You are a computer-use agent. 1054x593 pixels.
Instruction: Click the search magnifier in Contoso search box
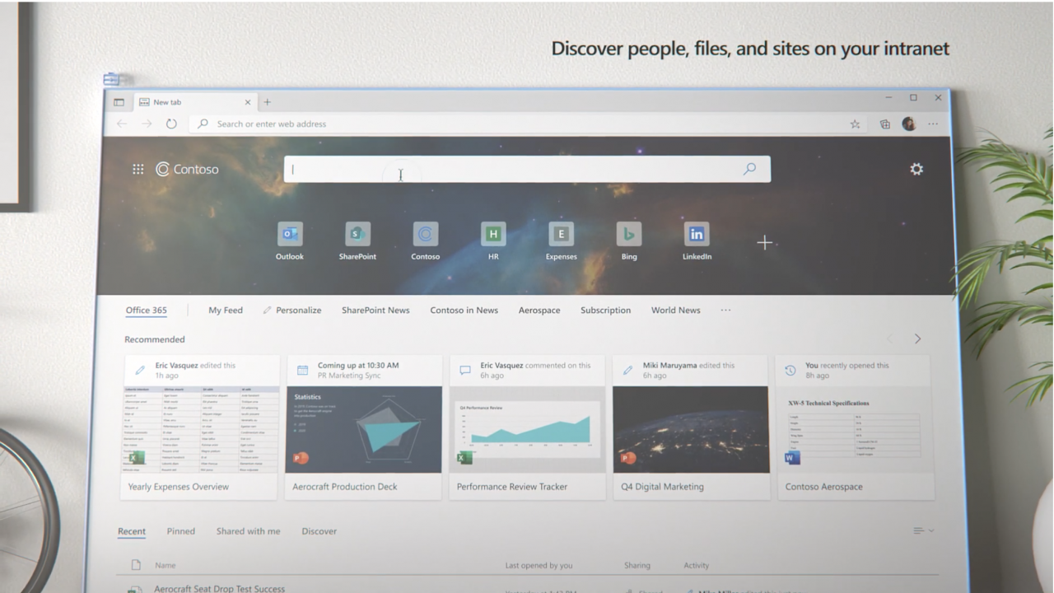749,169
